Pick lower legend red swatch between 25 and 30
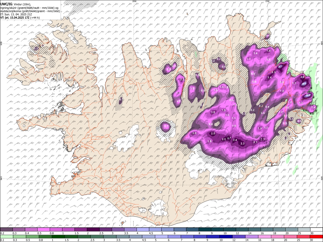The image size is (323, 242). (304, 237)
